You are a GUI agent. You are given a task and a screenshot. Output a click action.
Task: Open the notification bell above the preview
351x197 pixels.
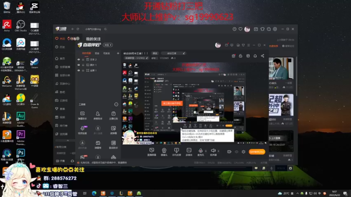pyautogui.click(x=255, y=56)
